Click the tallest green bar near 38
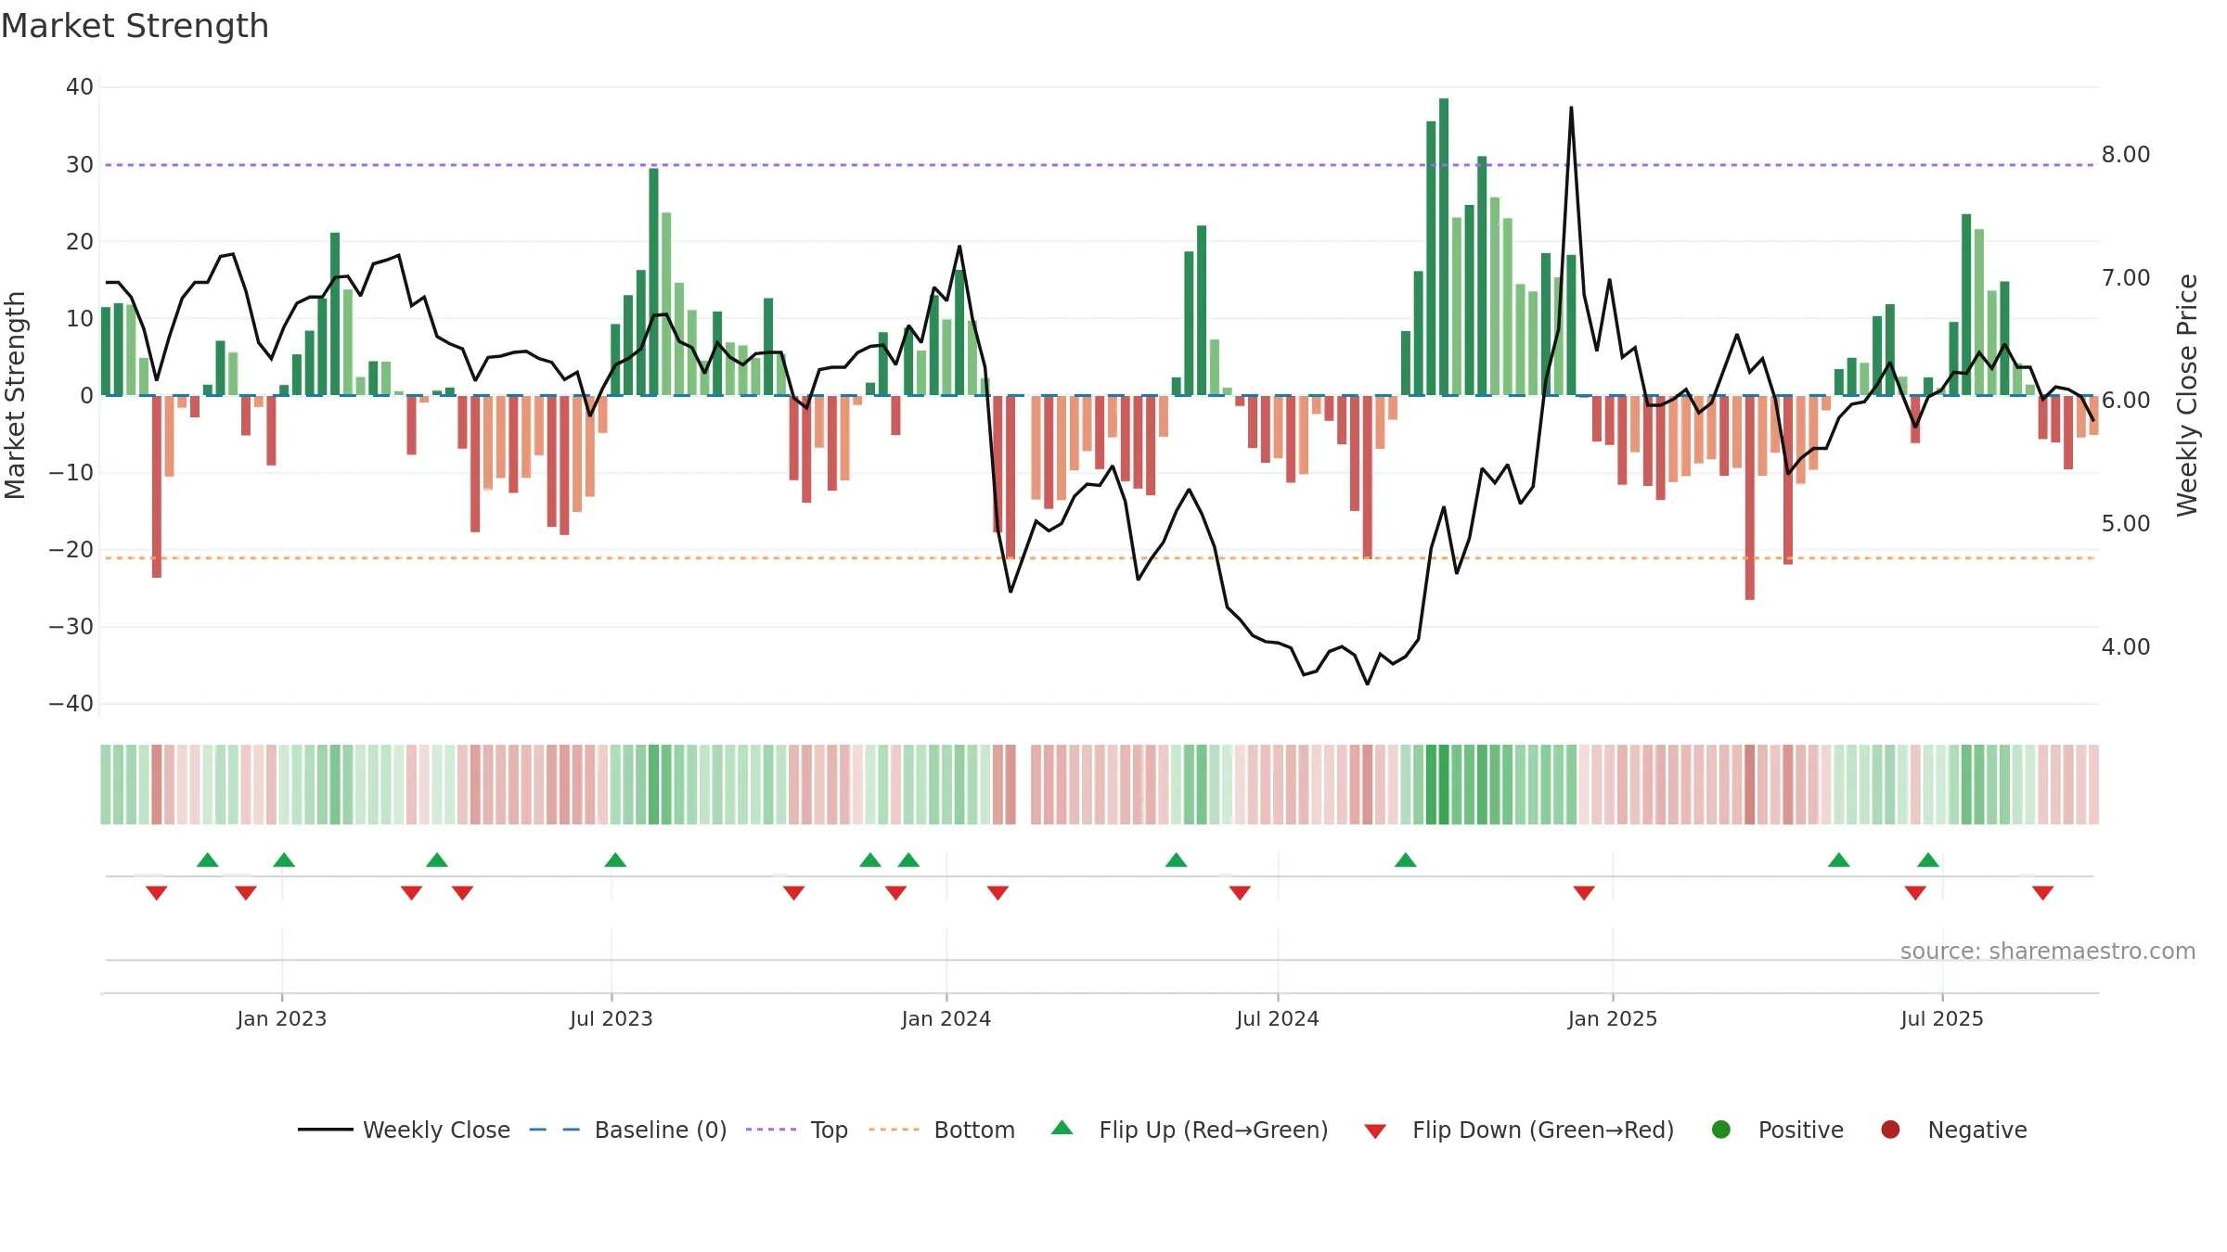Image resolution: width=2227 pixels, height=1252 pixels. tap(1444, 247)
